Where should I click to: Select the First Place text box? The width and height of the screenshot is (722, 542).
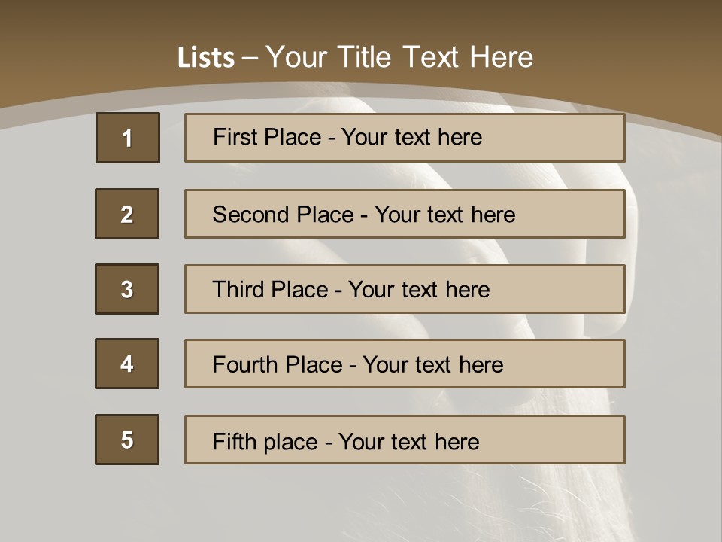point(405,138)
